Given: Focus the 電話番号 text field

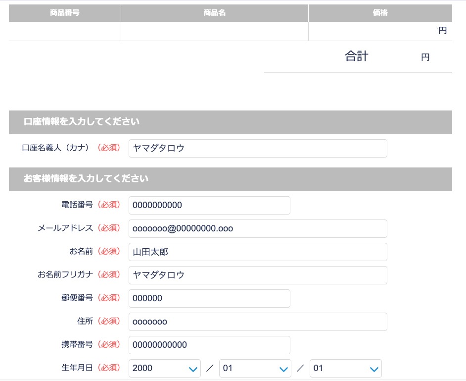Looking at the screenshot, I should coord(209,205).
